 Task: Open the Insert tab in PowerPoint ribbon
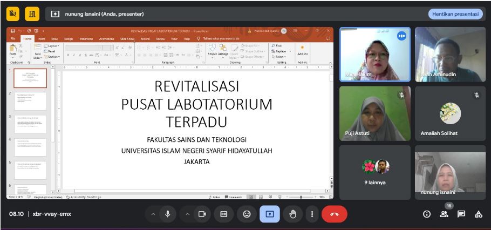(x=40, y=39)
